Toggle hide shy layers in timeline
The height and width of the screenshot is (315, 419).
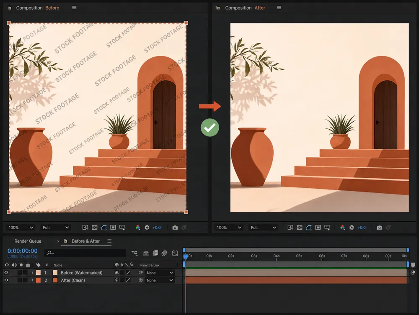[x=146, y=253]
